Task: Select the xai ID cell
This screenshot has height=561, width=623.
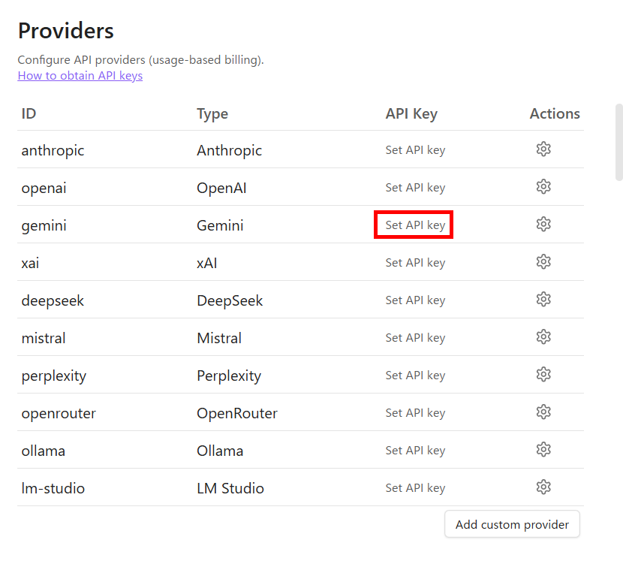Action: point(30,263)
